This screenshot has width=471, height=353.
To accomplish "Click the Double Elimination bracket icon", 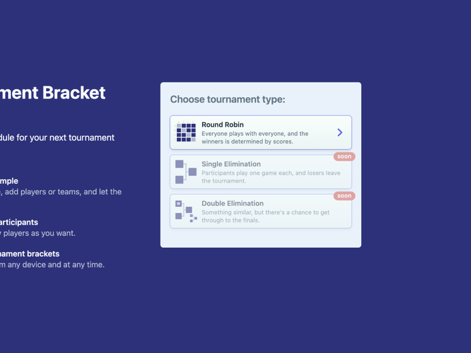I will click(185, 211).
